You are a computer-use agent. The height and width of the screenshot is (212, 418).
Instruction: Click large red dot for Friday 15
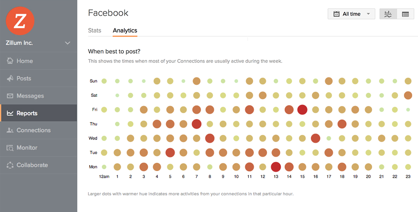[x=302, y=110]
